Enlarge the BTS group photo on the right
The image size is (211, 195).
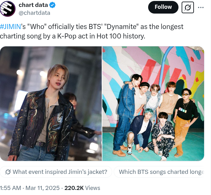[153, 103]
